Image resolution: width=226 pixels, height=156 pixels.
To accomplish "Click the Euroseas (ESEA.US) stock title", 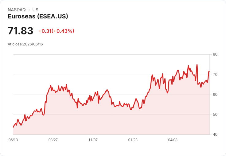I will (38, 17).
